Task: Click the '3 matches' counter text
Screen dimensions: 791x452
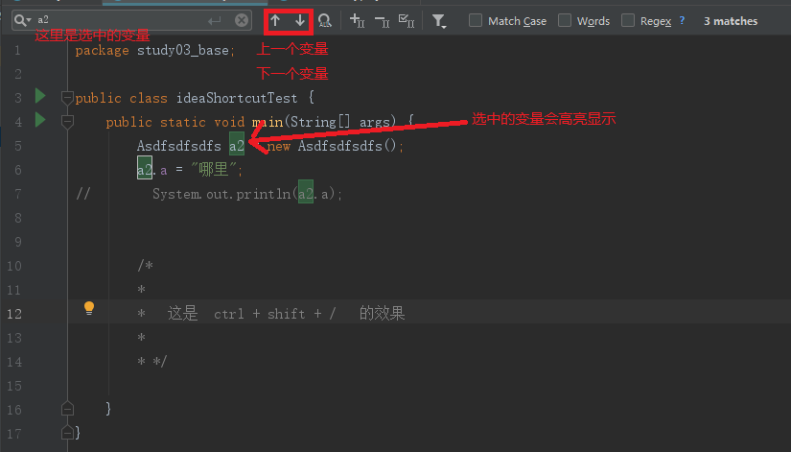Action: click(731, 21)
